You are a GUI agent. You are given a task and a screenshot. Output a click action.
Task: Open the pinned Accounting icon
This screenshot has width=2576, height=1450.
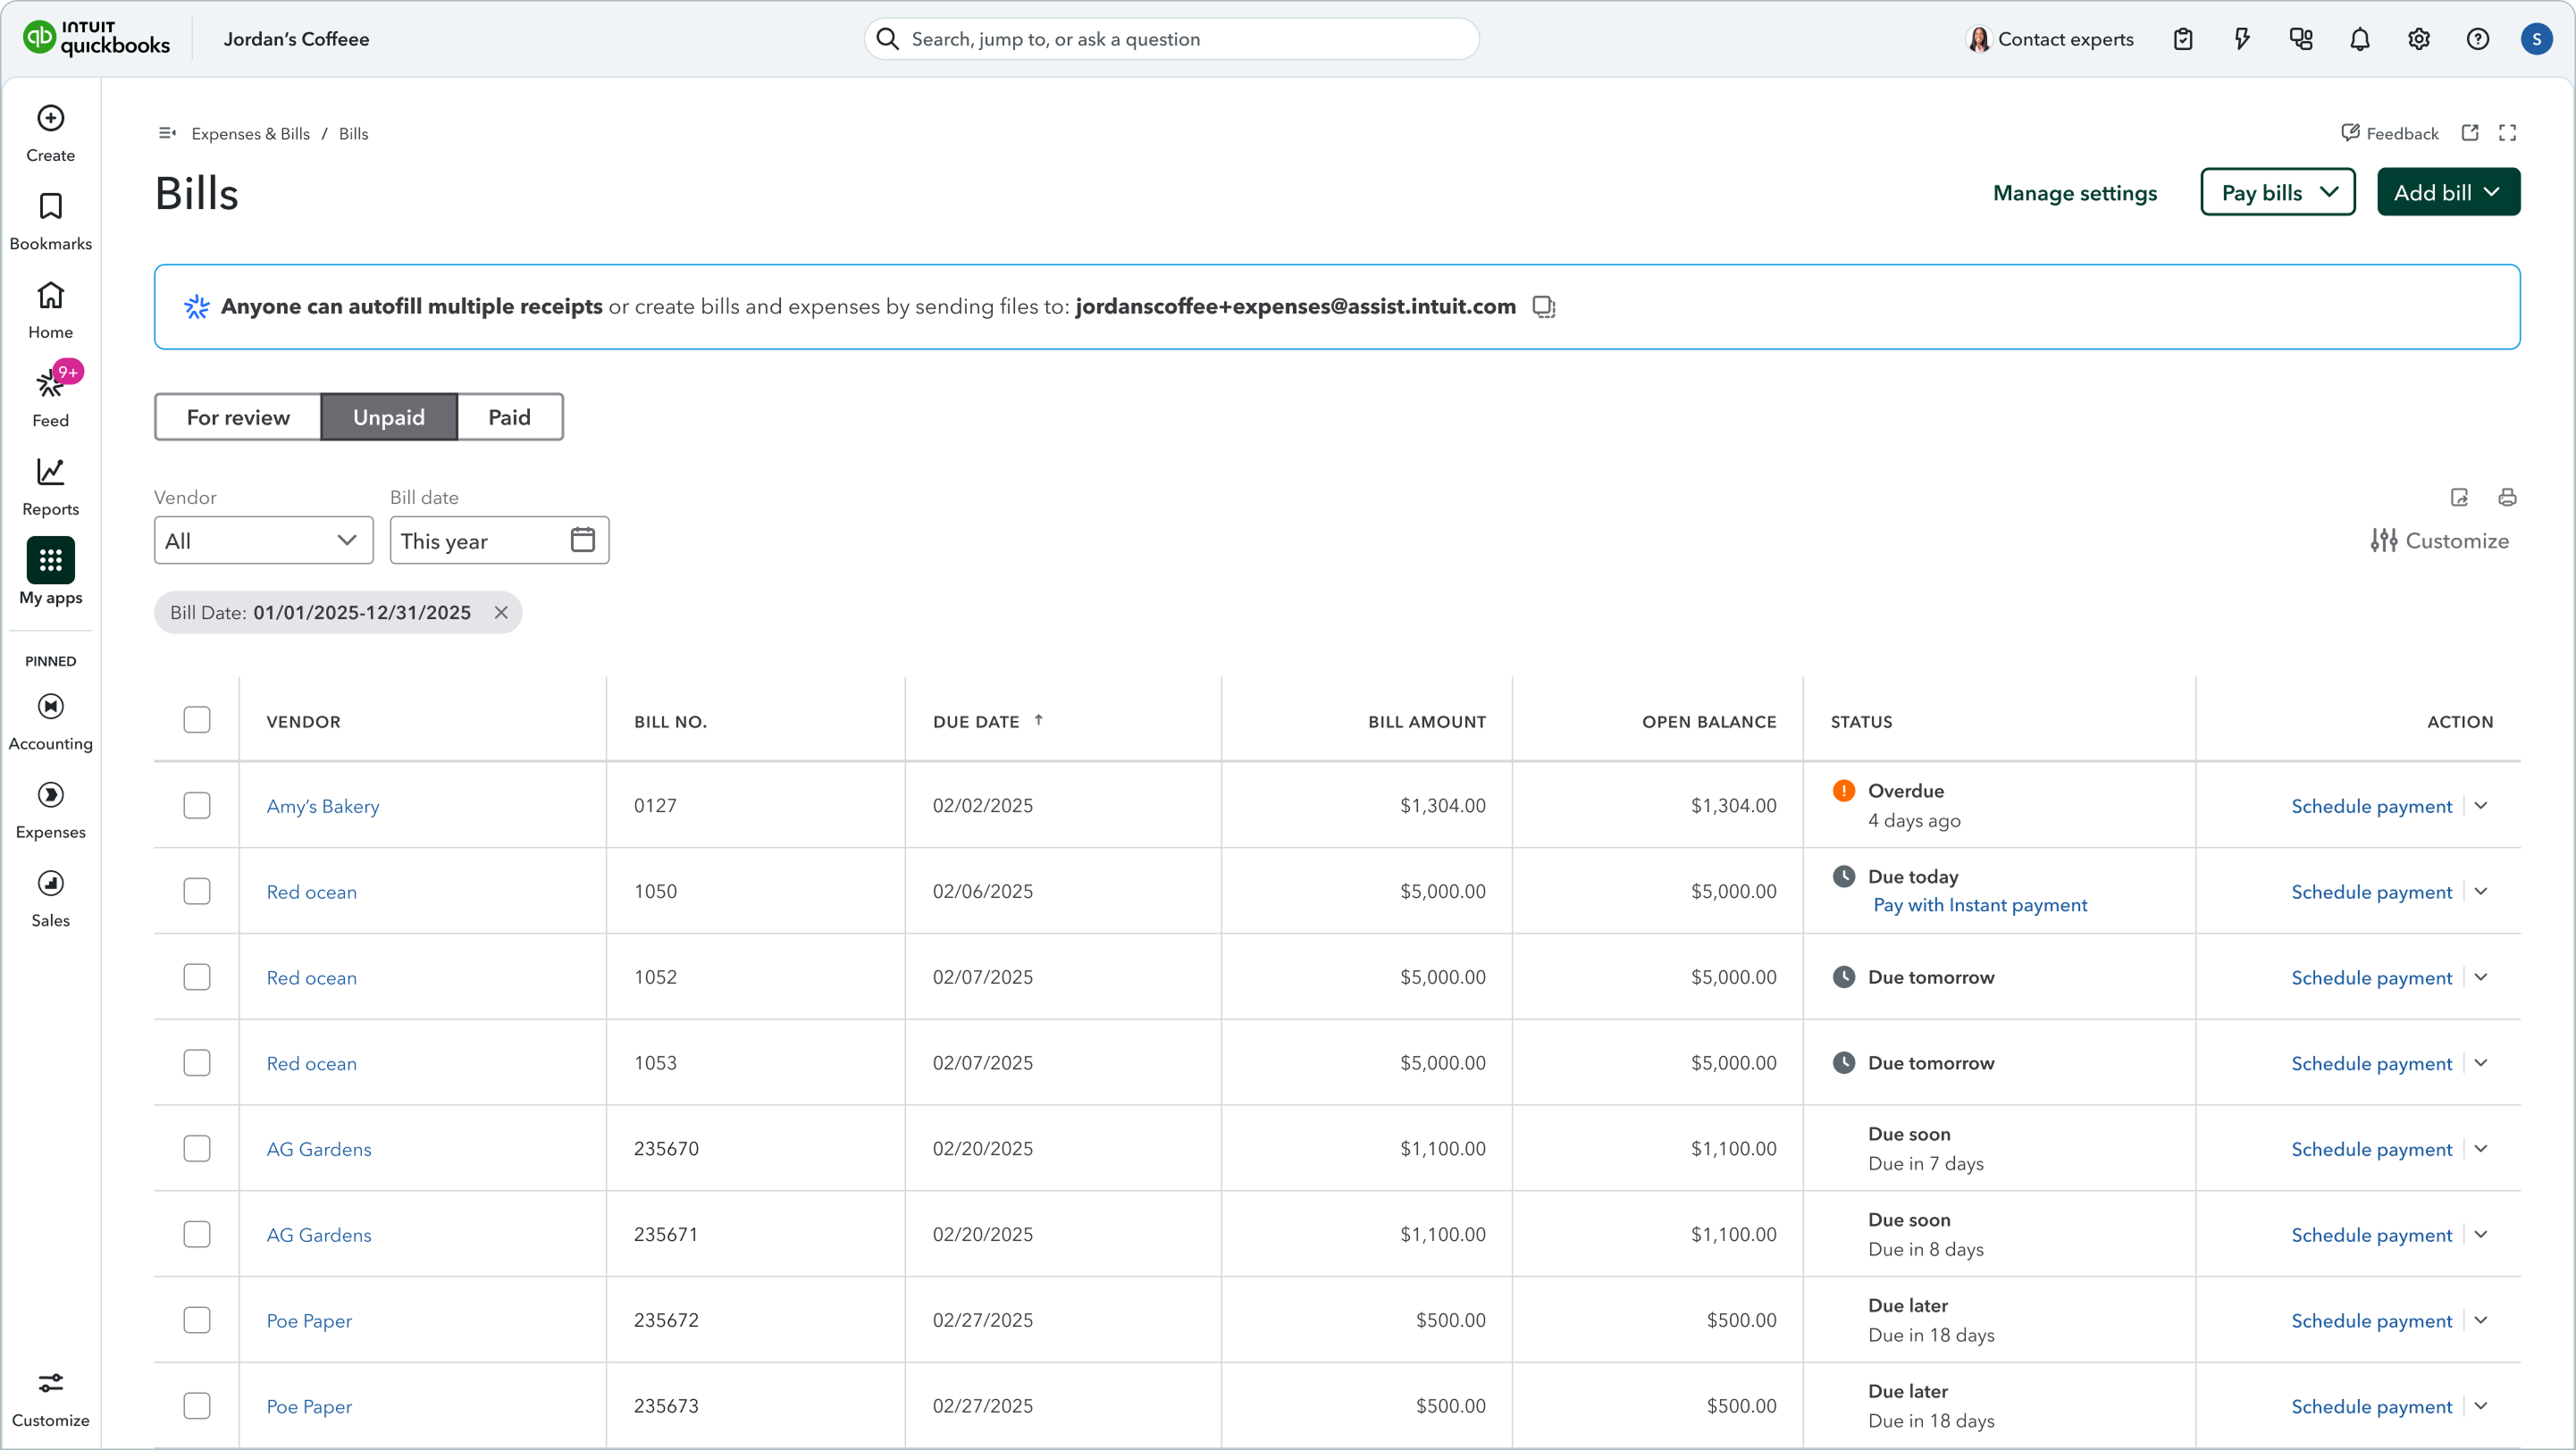tap(50, 707)
